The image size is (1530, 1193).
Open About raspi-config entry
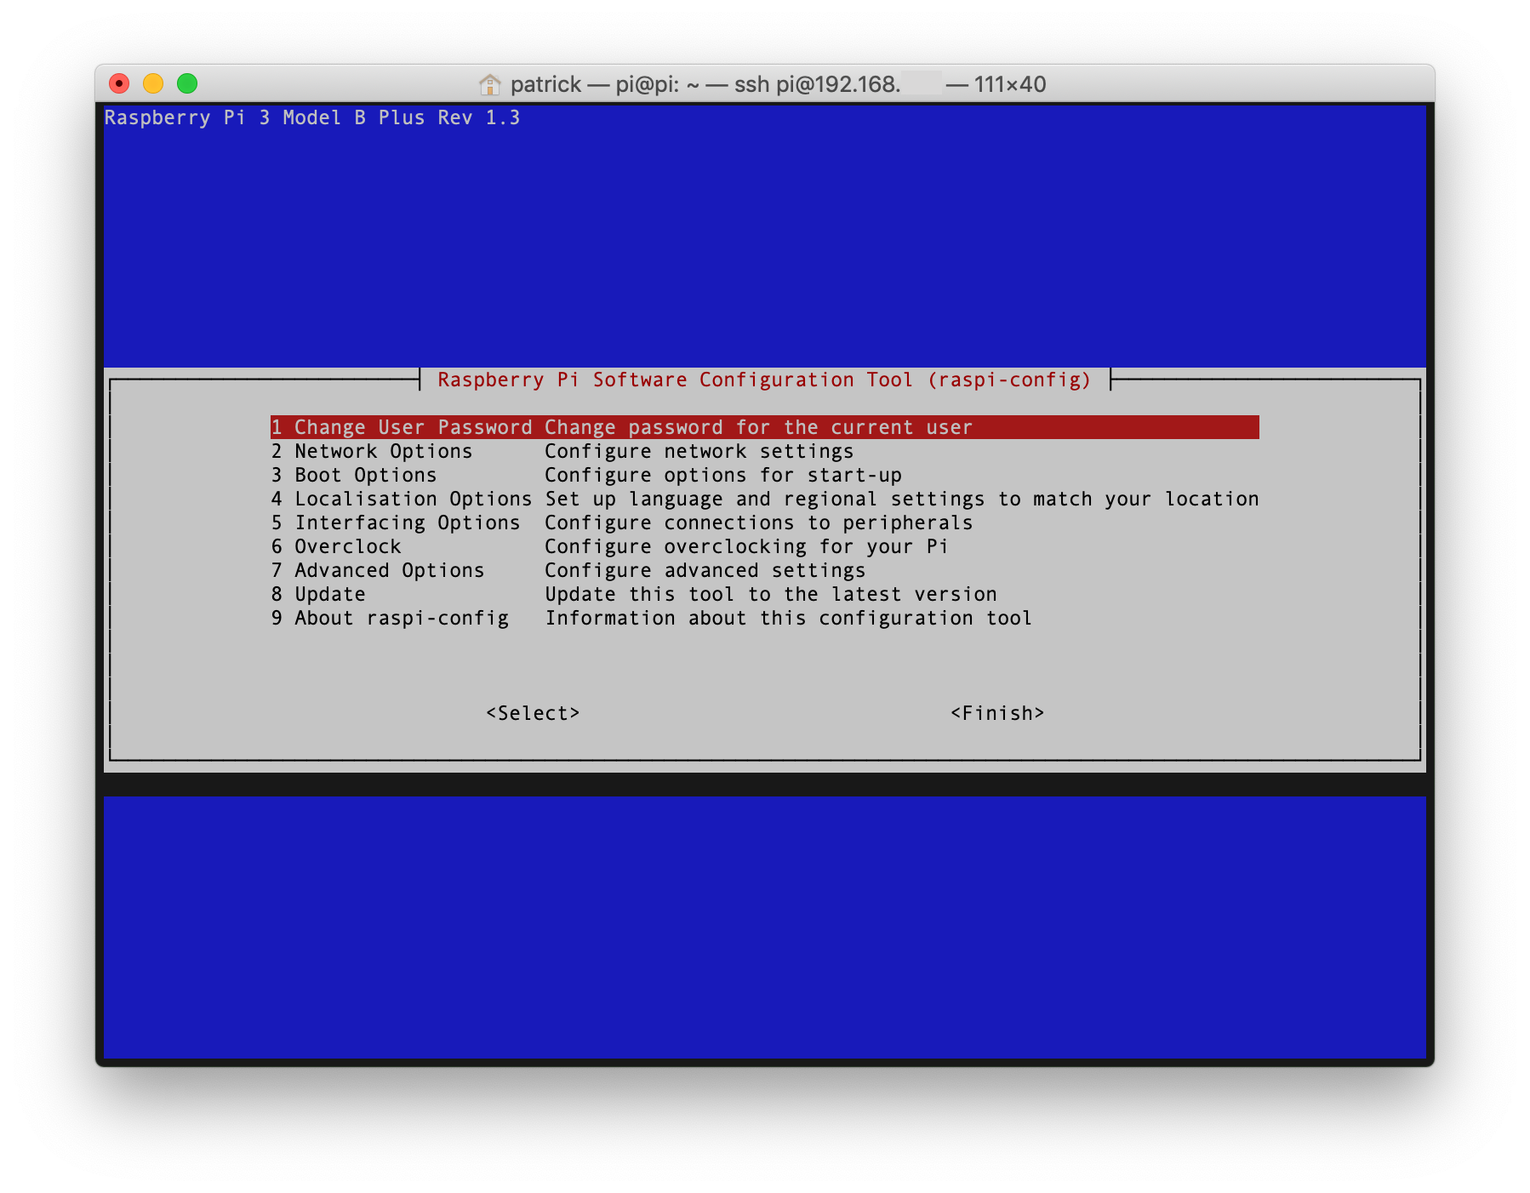tap(764, 618)
